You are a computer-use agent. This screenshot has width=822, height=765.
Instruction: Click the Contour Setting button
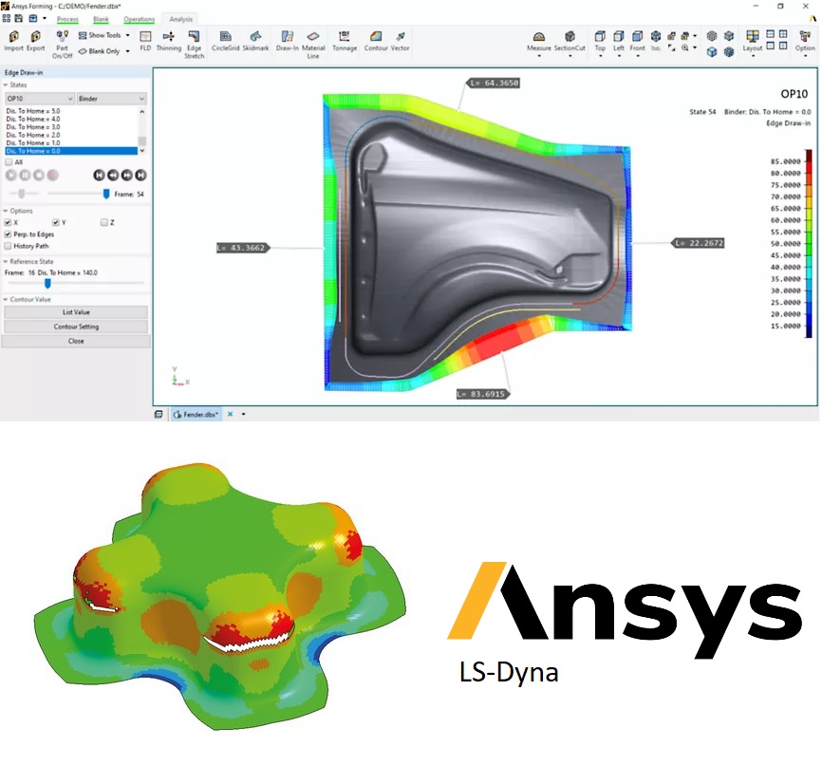coord(76,327)
